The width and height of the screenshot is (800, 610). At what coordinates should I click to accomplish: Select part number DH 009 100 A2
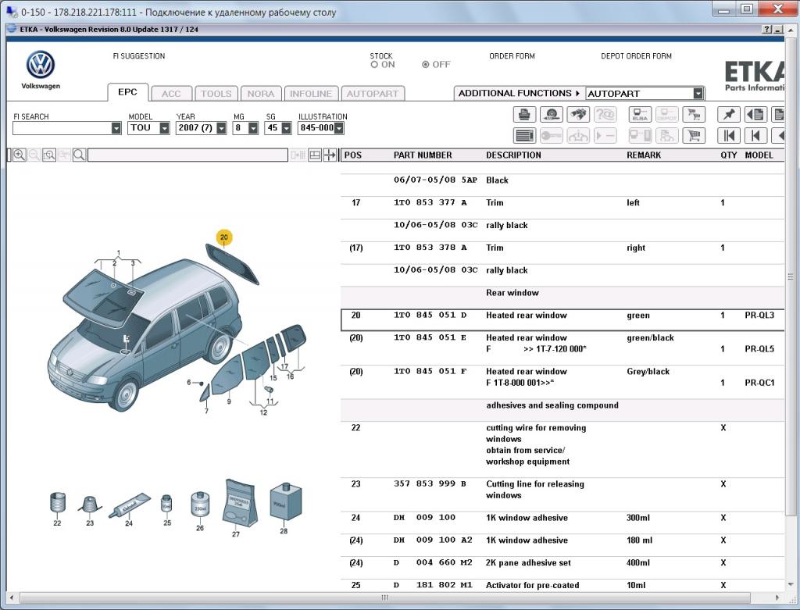(x=433, y=540)
